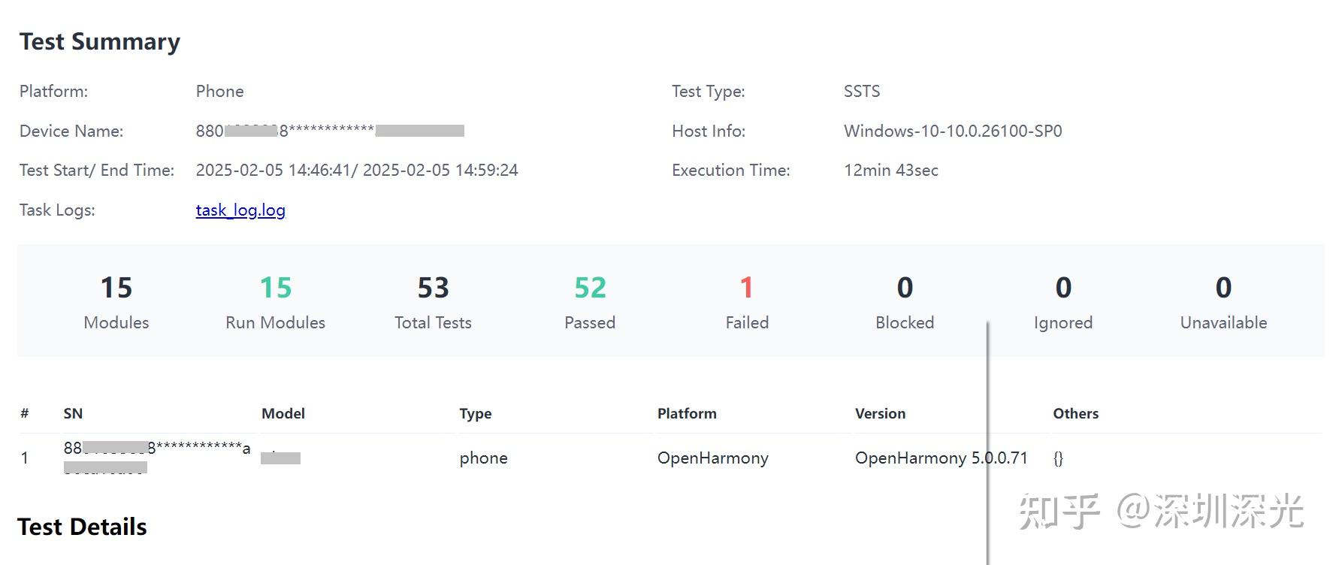
Task: Sort the table by Model column
Action: pos(283,413)
